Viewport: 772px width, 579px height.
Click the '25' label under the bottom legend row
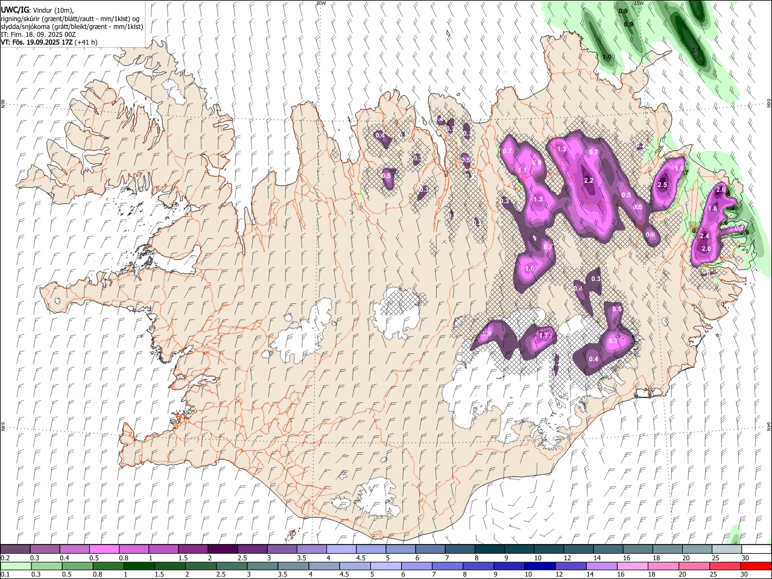point(713,575)
